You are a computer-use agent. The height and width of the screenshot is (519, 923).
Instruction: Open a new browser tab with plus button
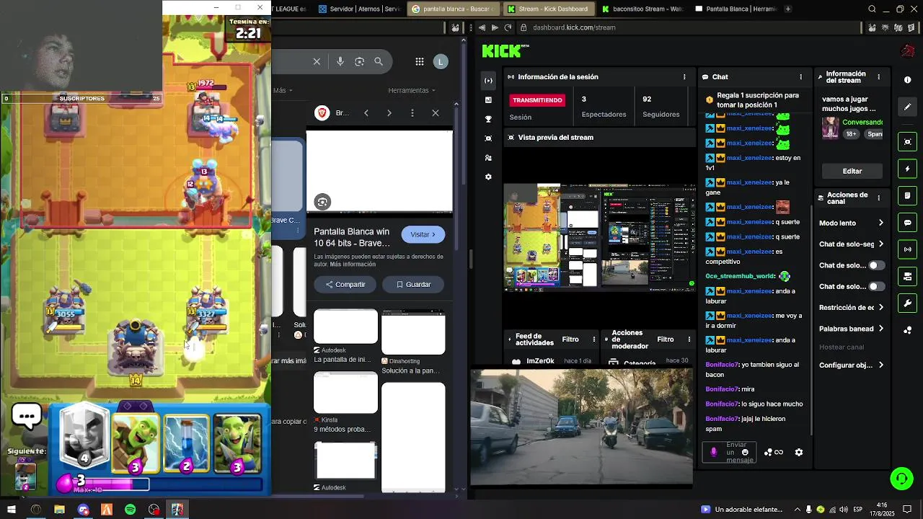[x=788, y=9]
